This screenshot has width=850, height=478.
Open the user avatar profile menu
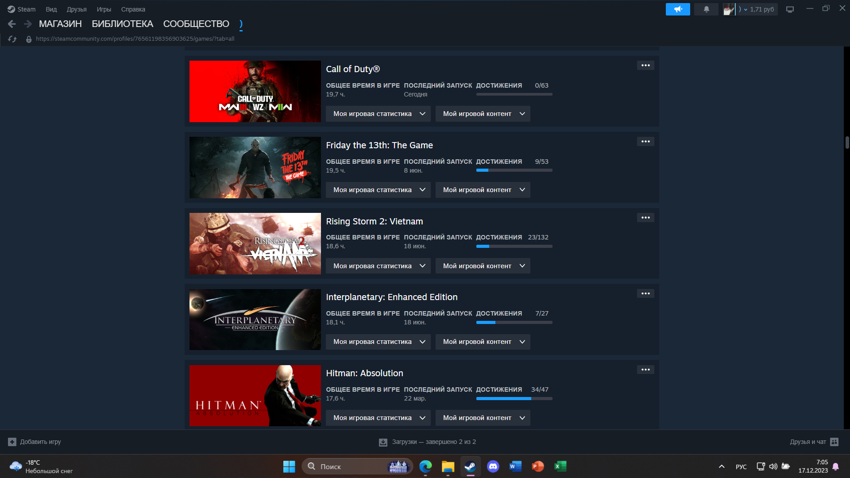[x=729, y=9]
